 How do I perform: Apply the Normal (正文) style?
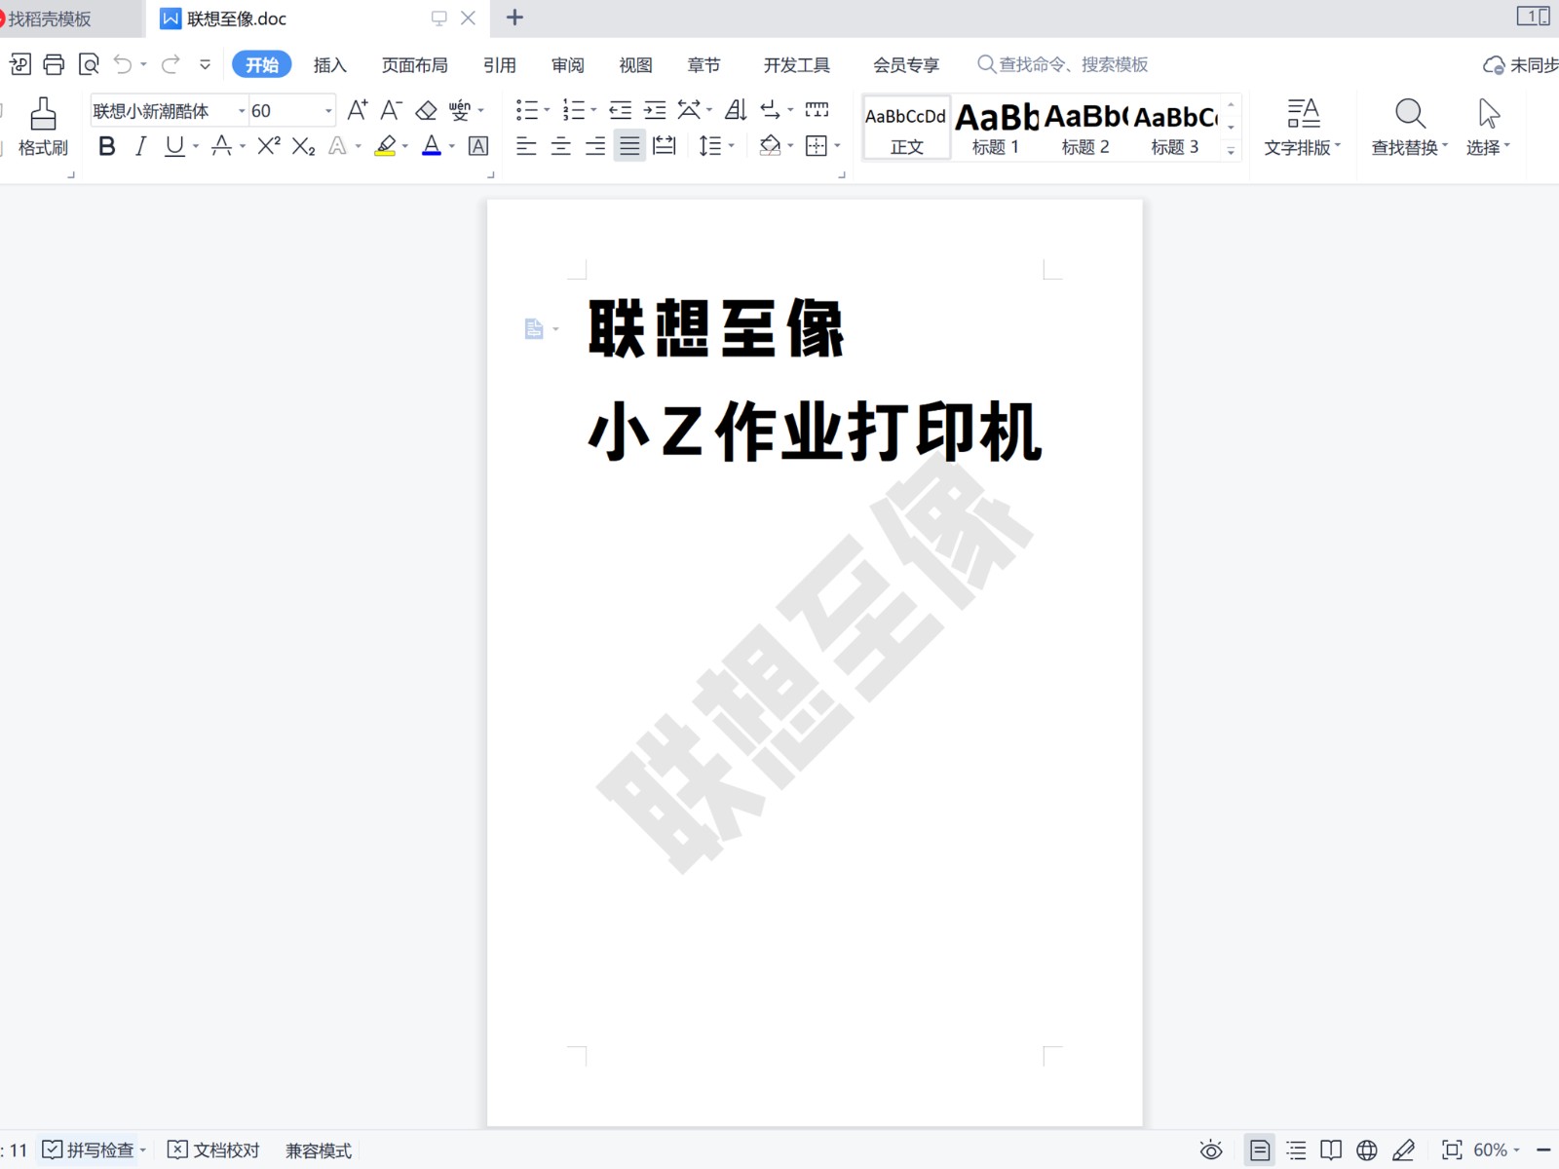pyautogui.click(x=906, y=129)
